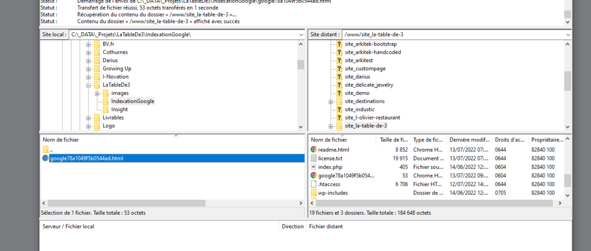Collapse the LaTableDe3 folder tree node

(x=89, y=85)
